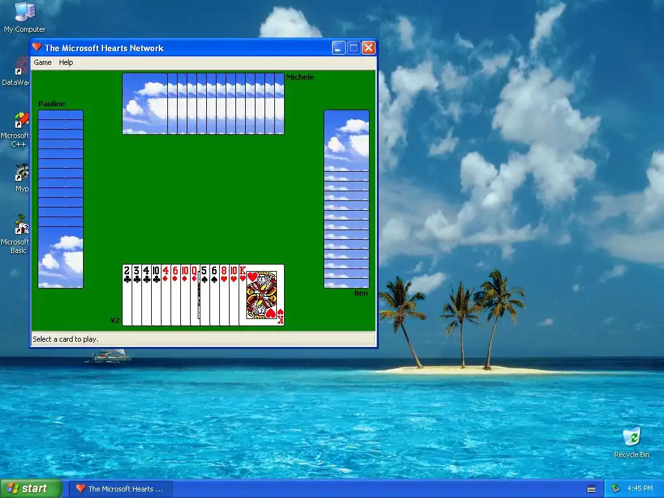Select the Myp raccoon desktop shortcut
The height and width of the screenshot is (498, 664).
21,179
